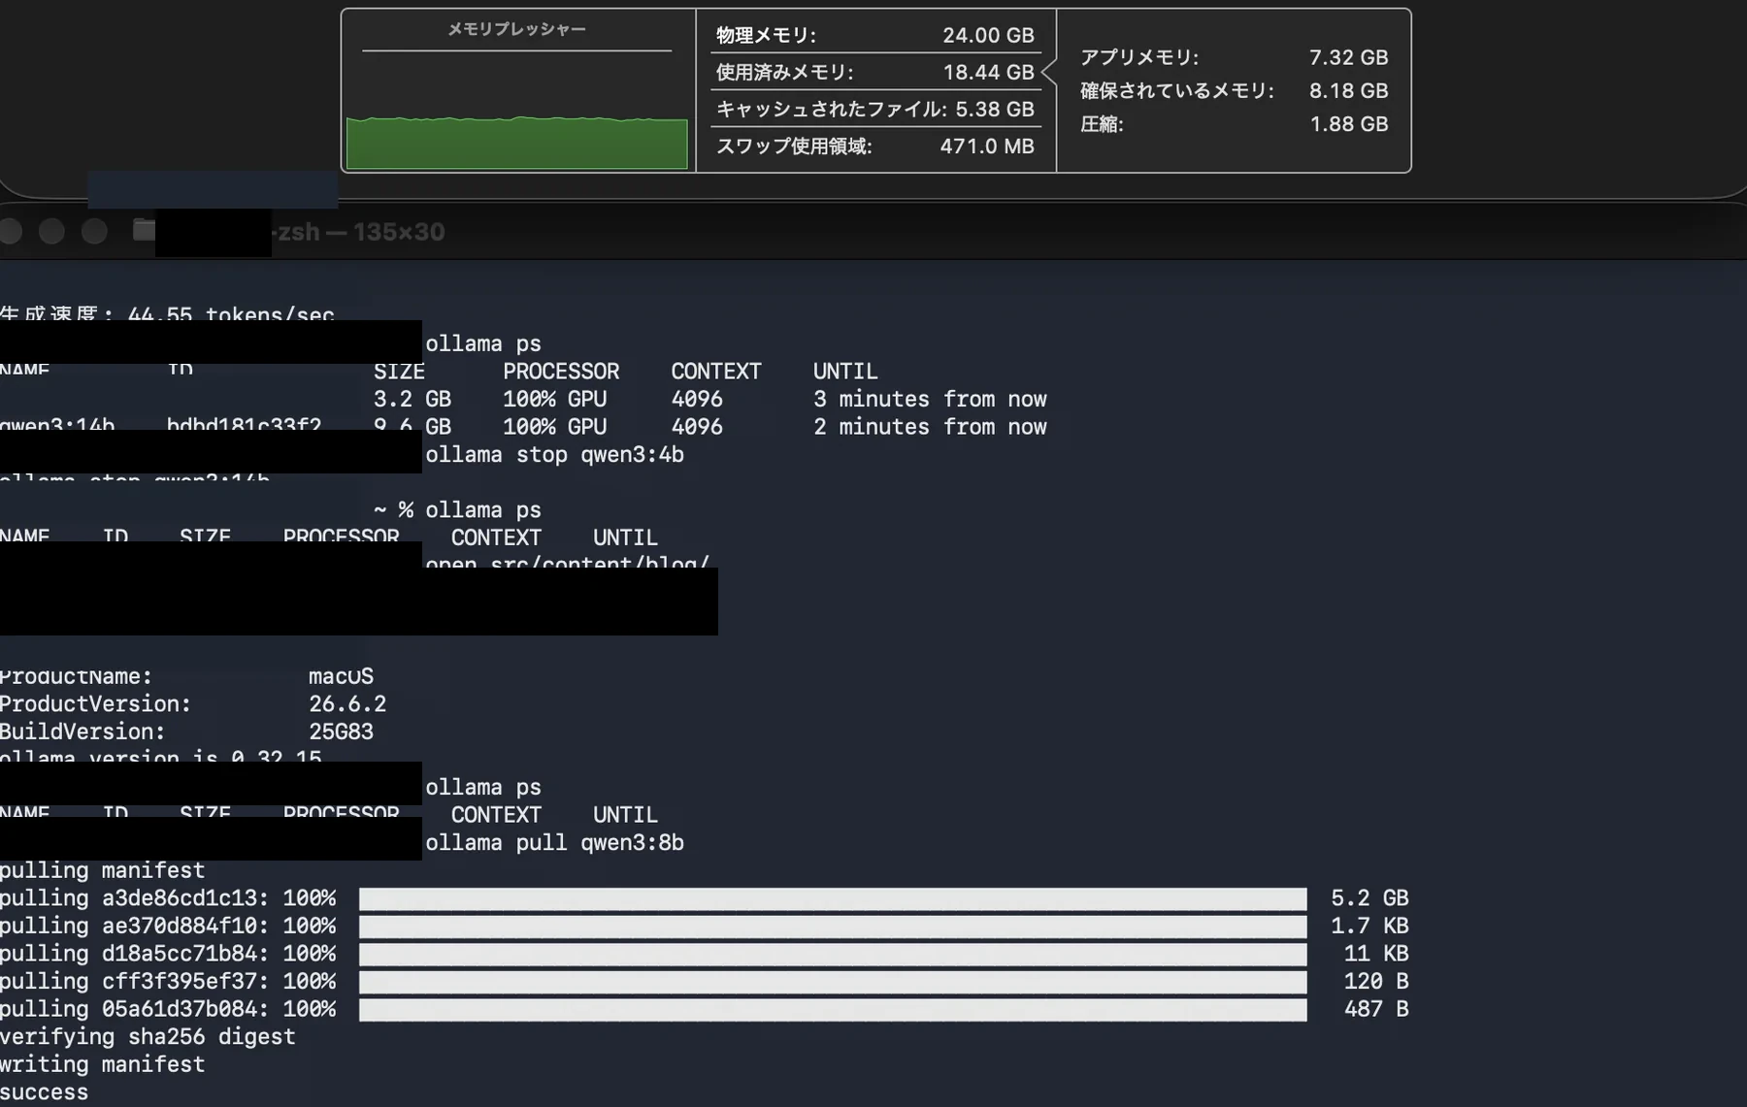Click the '3 minutes from now' cell
Viewport: 1747px width, 1107px height.
coord(930,400)
